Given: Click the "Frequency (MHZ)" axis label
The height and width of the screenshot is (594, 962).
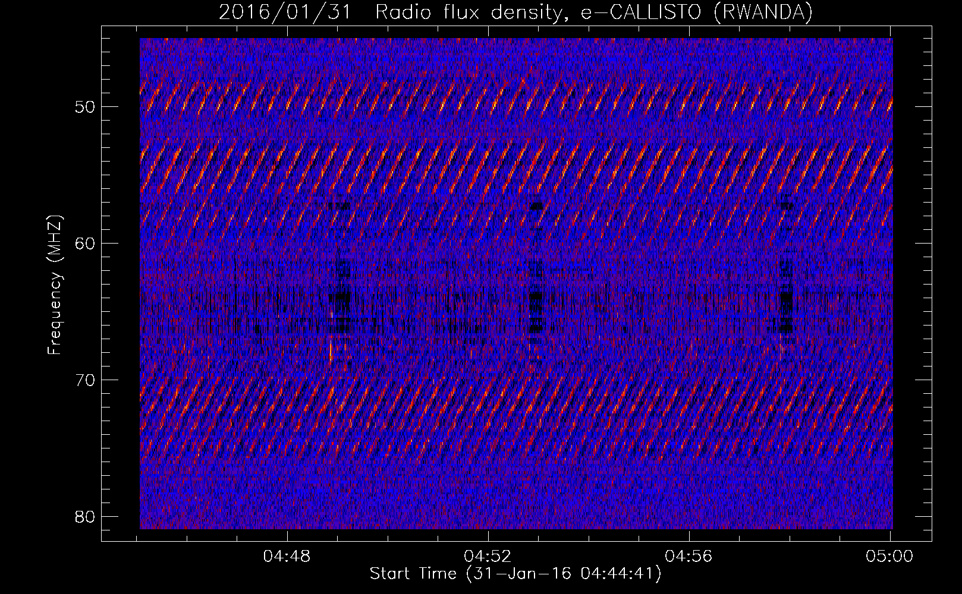Looking at the screenshot, I should pos(55,285).
